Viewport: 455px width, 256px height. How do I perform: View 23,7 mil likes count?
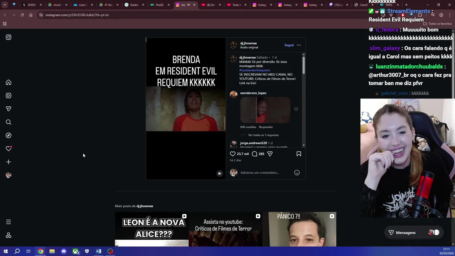243,154
